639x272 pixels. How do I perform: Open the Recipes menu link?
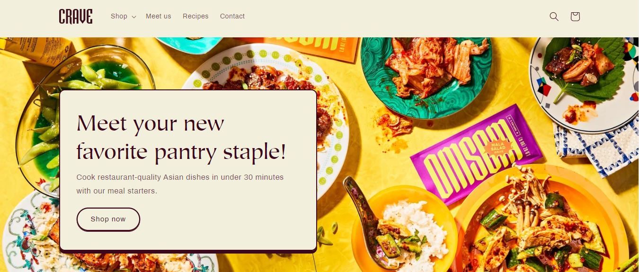[195, 16]
